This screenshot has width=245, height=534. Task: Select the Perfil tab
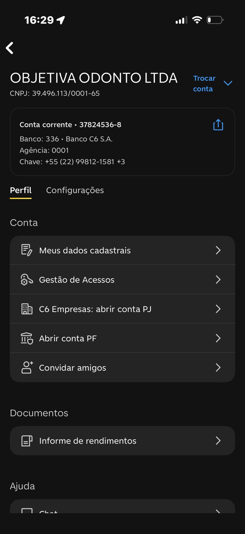pyautogui.click(x=21, y=190)
